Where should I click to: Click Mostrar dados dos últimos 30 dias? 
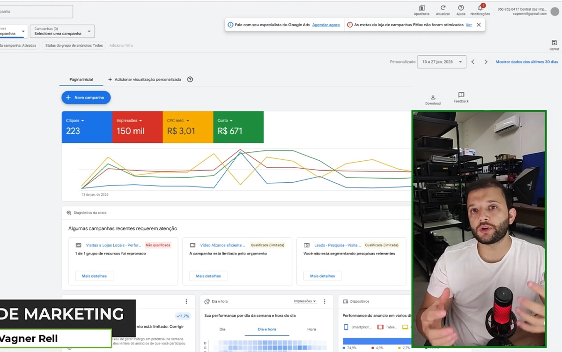coord(527,62)
